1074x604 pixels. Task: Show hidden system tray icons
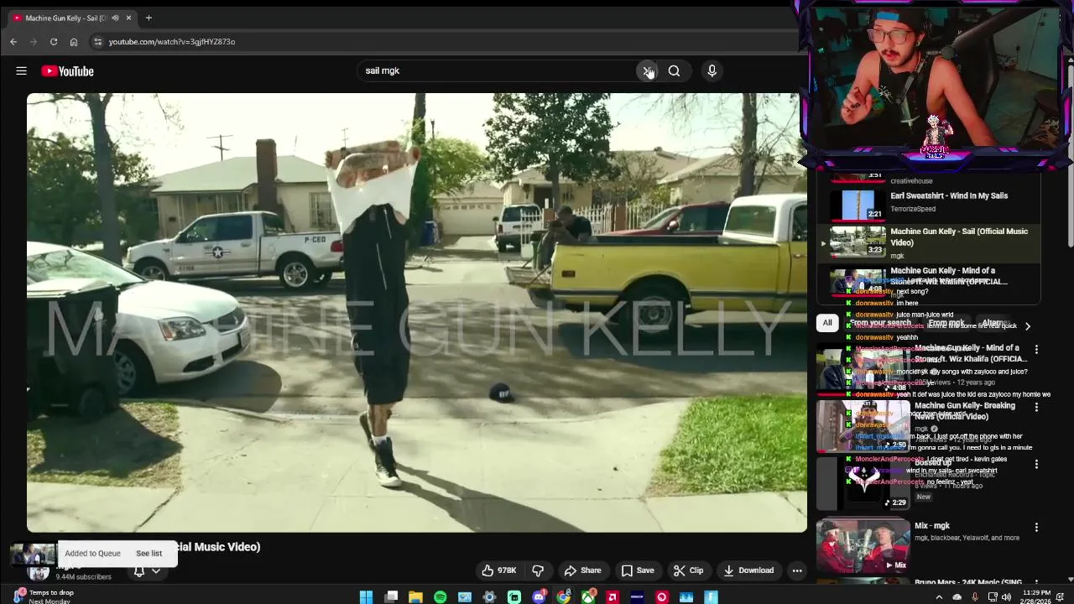(939, 597)
